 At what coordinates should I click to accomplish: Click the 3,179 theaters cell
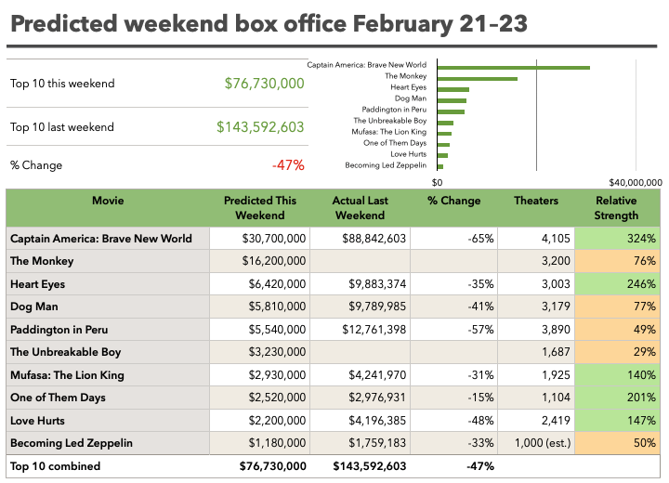tap(536, 307)
